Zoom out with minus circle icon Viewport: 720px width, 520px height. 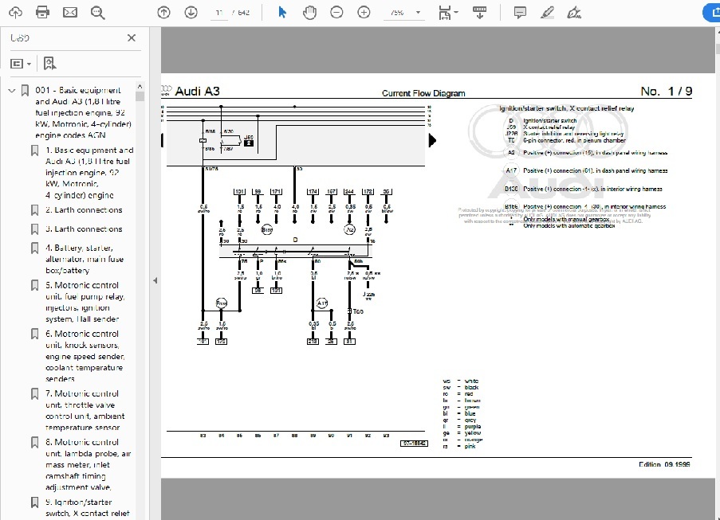[336, 13]
